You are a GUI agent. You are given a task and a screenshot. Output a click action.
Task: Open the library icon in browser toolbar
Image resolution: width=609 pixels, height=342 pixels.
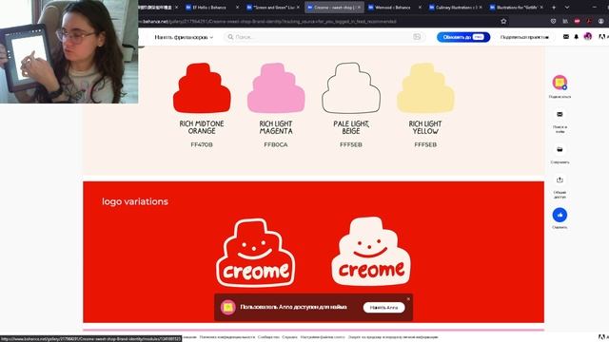click(x=565, y=21)
